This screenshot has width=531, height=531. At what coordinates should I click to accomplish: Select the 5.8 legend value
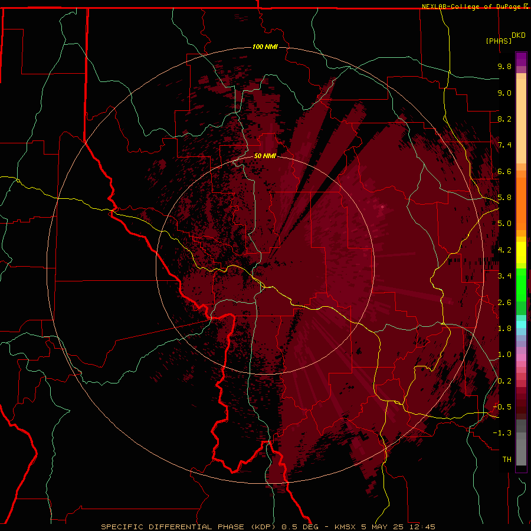pos(504,198)
